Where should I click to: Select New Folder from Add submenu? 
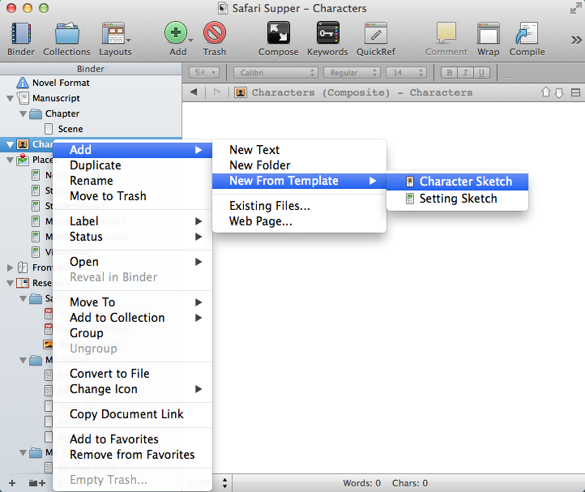[x=299, y=165]
